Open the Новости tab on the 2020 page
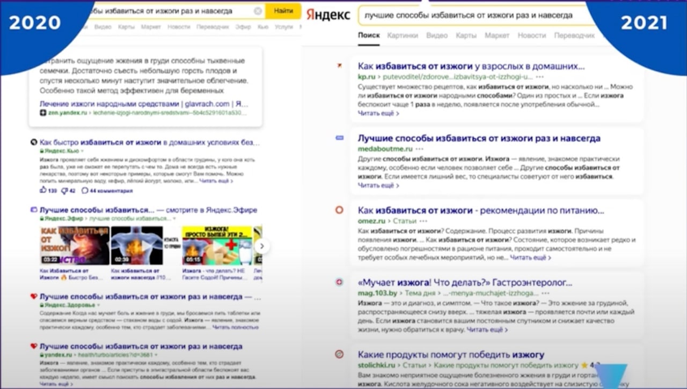 pos(178,26)
